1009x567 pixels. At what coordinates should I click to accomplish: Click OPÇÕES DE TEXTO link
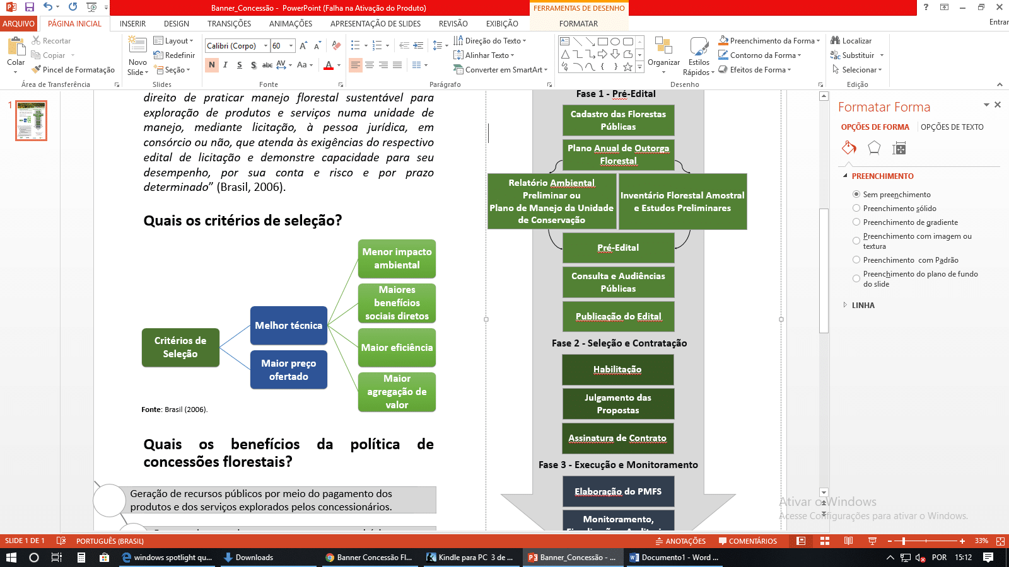[952, 127]
